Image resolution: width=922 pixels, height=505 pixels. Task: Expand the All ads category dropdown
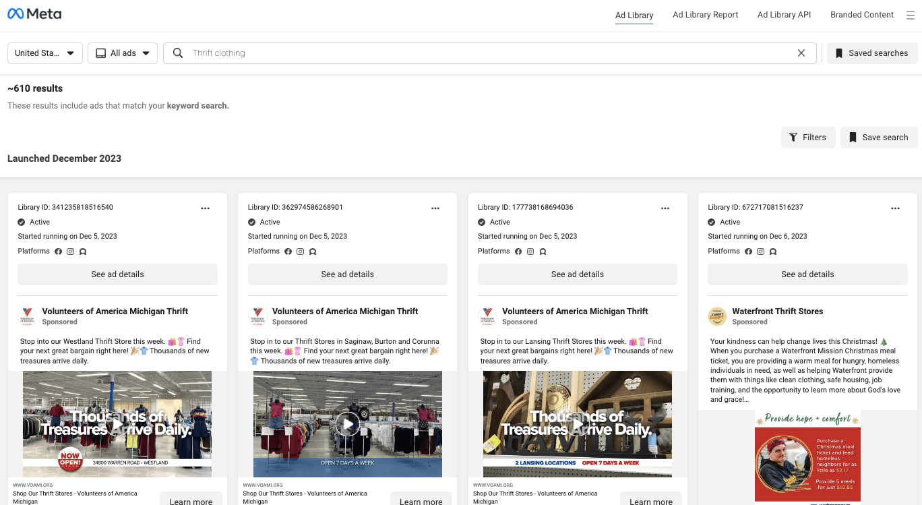pyautogui.click(x=123, y=53)
